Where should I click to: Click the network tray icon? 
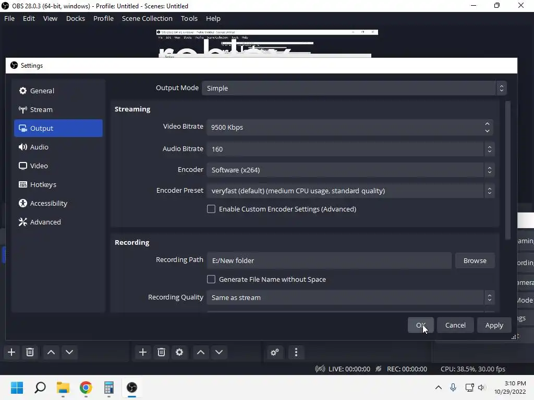[x=470, y=387]
